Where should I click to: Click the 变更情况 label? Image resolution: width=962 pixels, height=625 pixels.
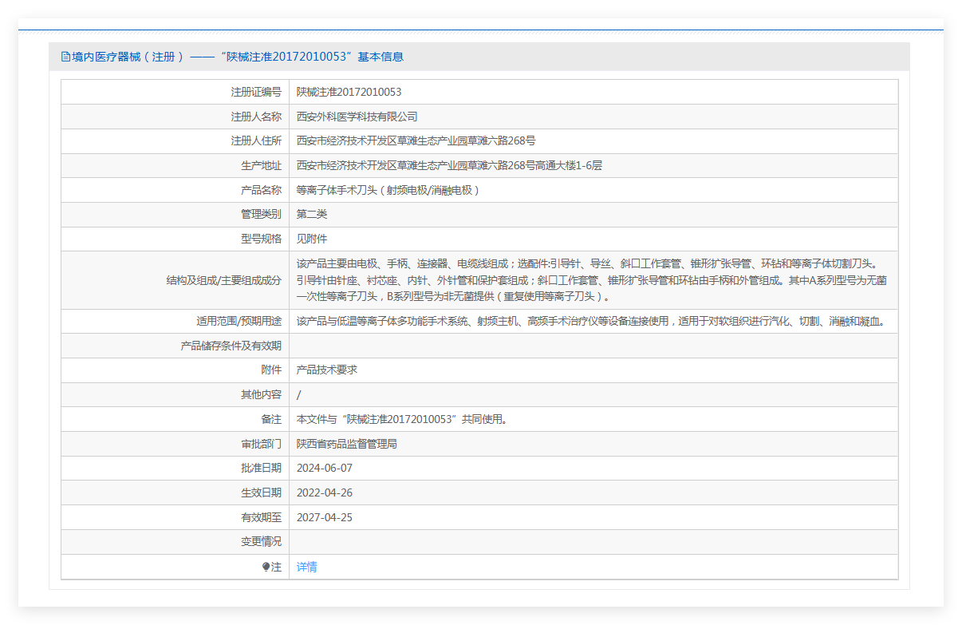coord(261,541)
